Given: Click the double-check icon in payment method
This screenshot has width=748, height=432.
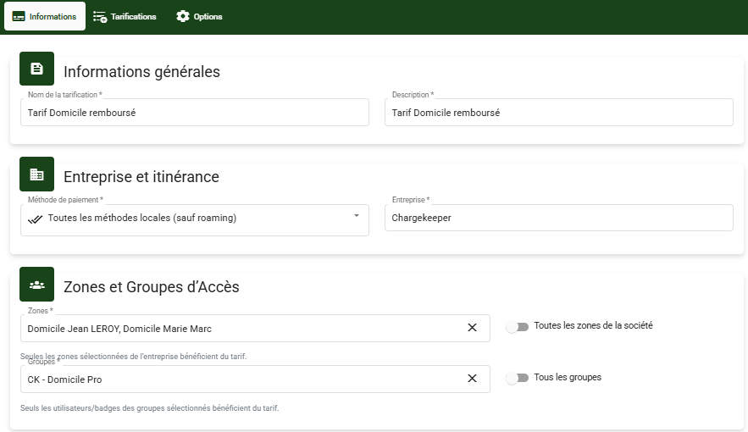Looking at the screenshot, I should click(36, 219).
